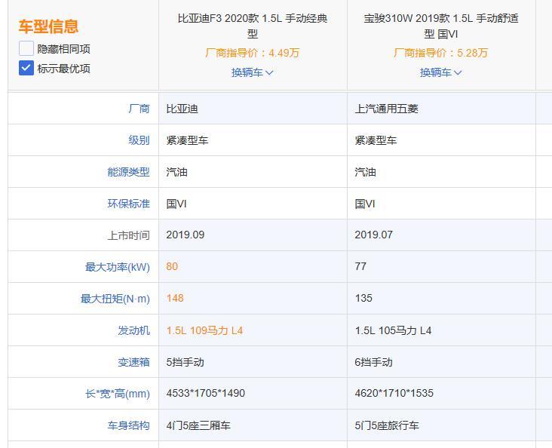The width and height of the screenshot is (552, 448).
Task: Check the 隐藏相同项 checkbox
Action: pyautogui.click(x=26, y=48)
